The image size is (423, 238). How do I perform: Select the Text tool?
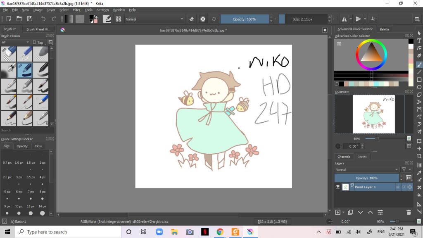pyautogui.click(x=419, y=41)
